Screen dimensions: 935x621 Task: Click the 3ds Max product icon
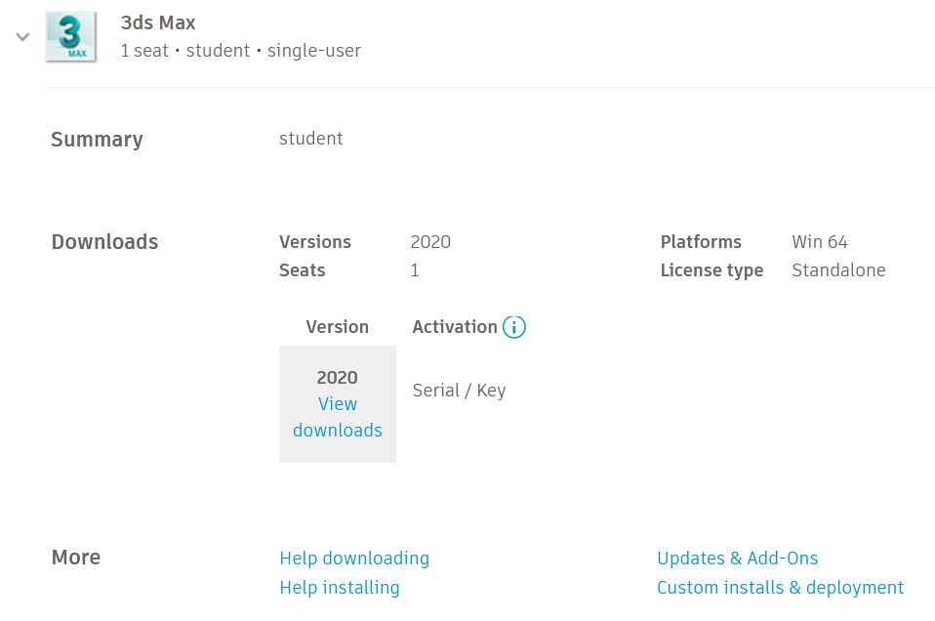70,36
